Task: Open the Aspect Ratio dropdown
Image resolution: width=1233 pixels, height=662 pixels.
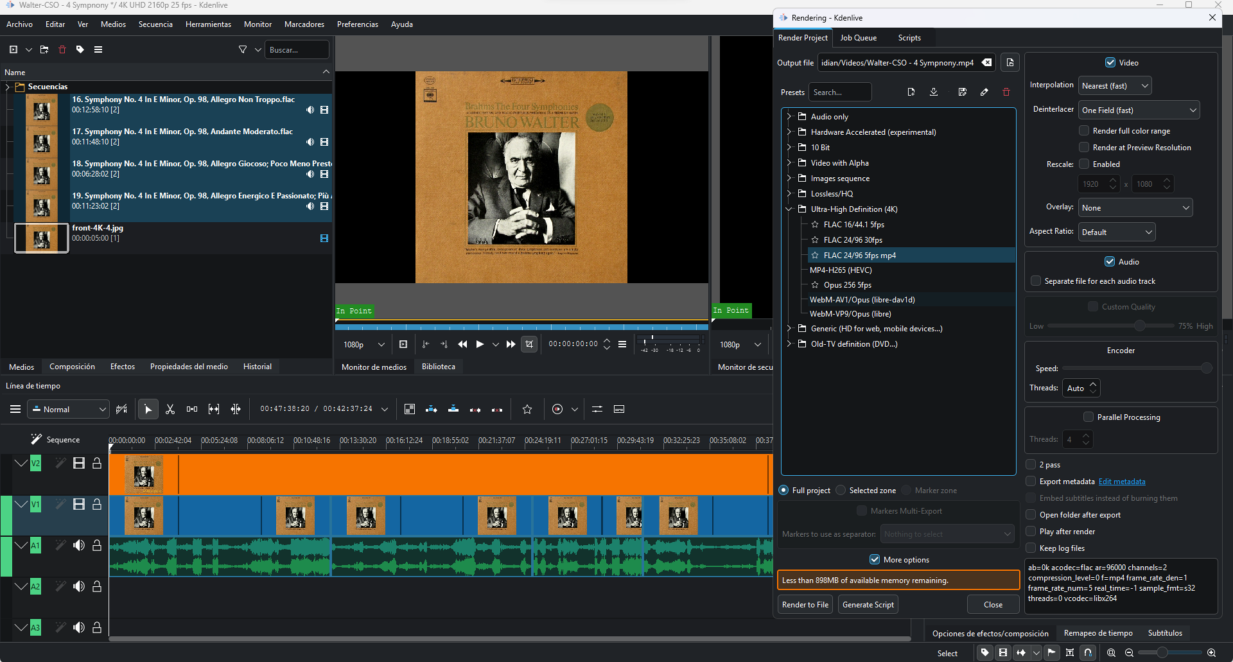Action: point(1117,232)
